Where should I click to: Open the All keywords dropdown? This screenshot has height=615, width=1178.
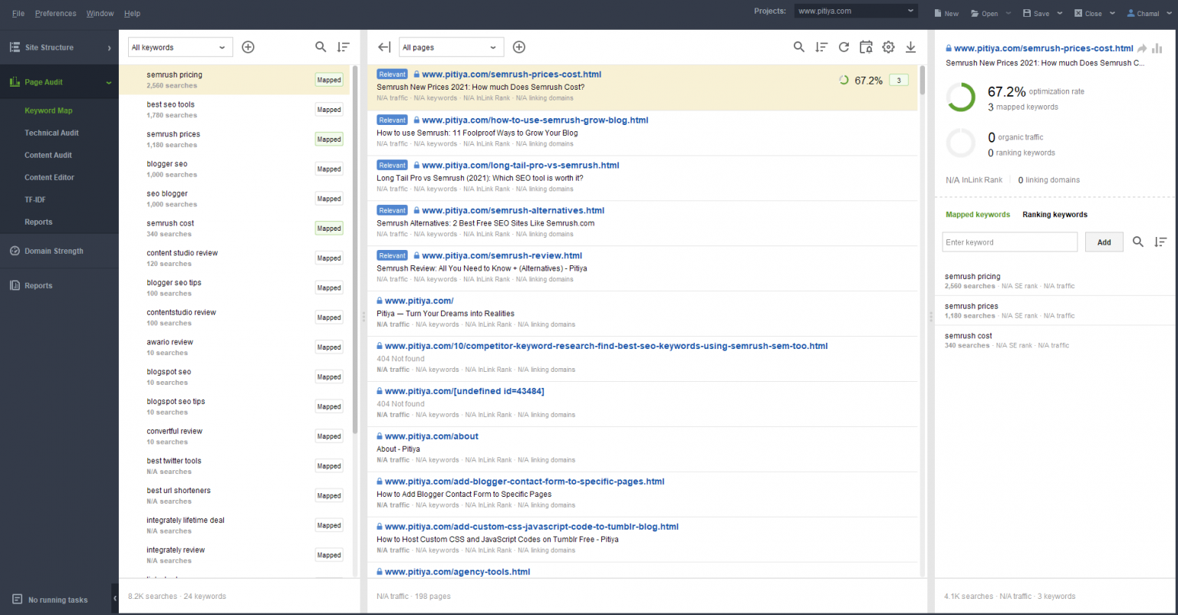pyautogui.click(x=179, y=47)
